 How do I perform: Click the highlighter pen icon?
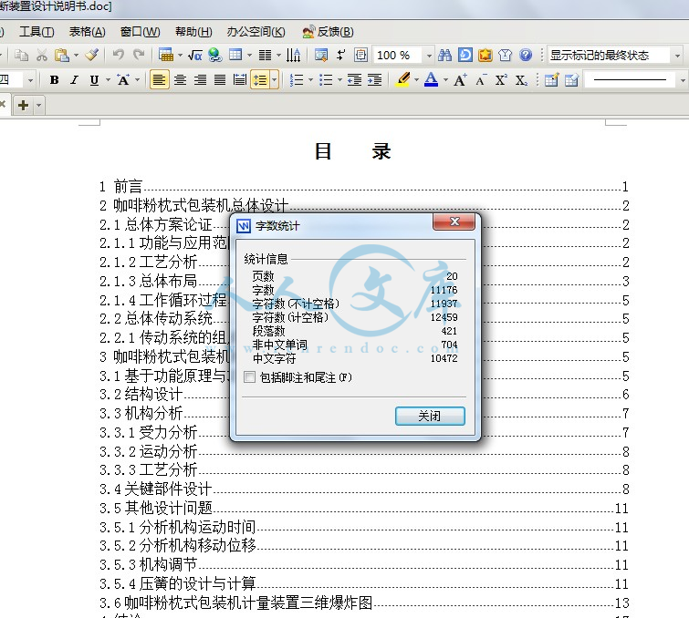pyautogui.click(x=403, y=80)
